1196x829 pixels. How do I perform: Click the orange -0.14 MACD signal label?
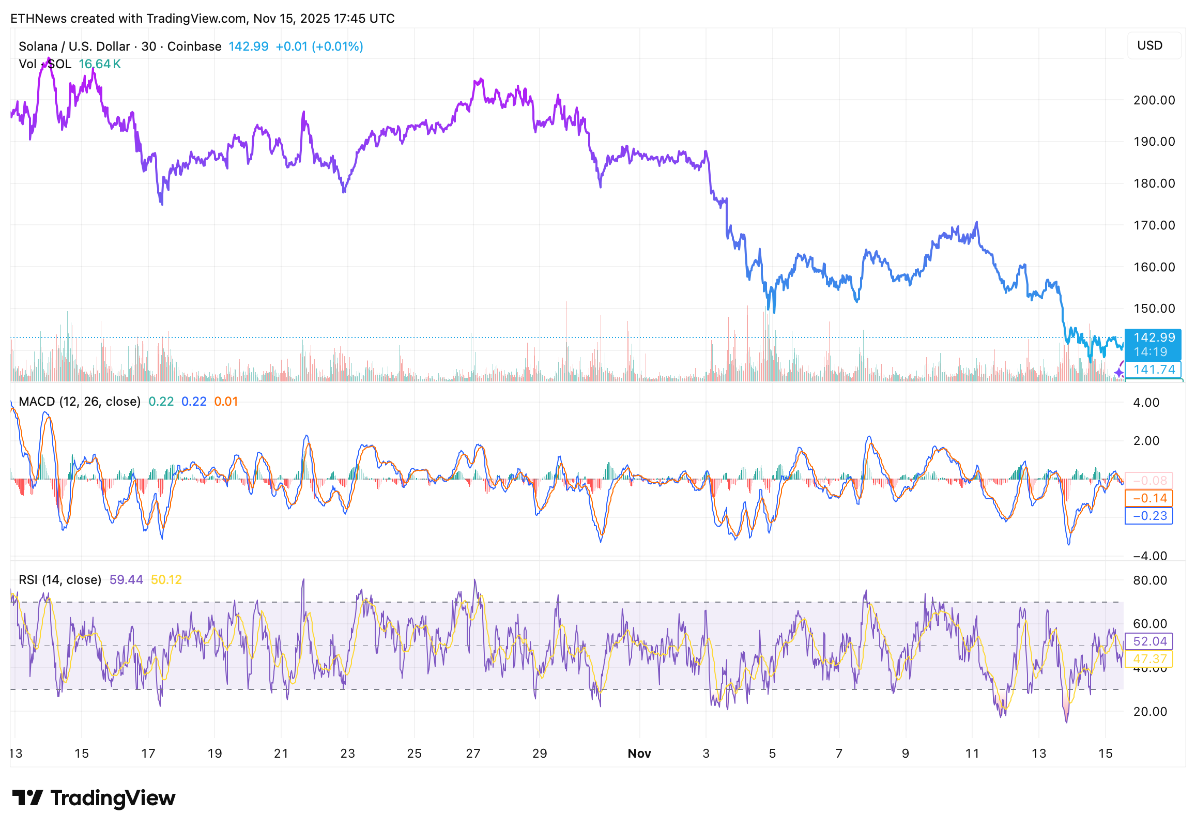pyautogui.click(x=1148, y=498)
